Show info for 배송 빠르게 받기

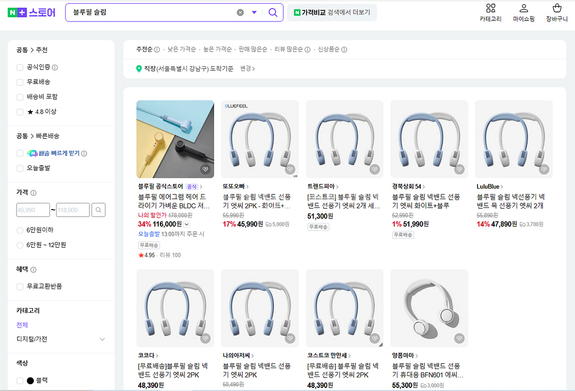(x=84, y=153)
